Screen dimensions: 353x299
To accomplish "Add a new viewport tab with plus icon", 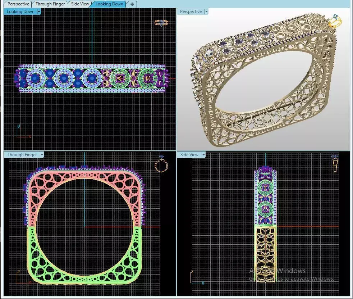I will pos(132,4).
